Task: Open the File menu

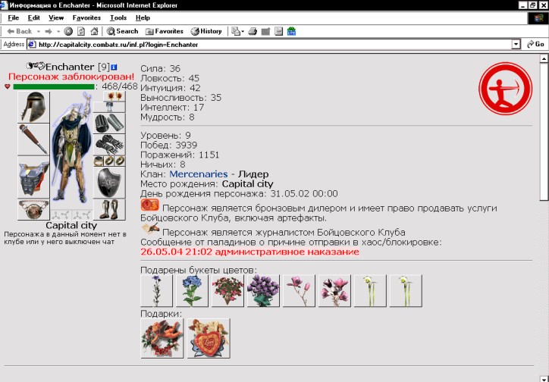Action: 14,18
